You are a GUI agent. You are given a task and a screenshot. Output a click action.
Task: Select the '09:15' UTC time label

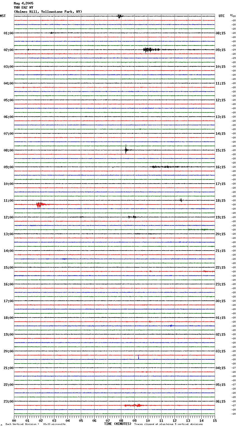pos(221,50)
